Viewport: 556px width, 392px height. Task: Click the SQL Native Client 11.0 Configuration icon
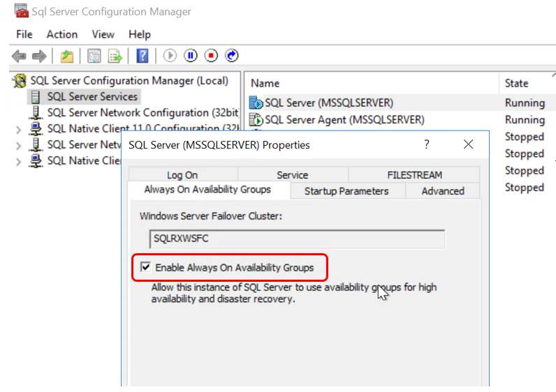36,128
